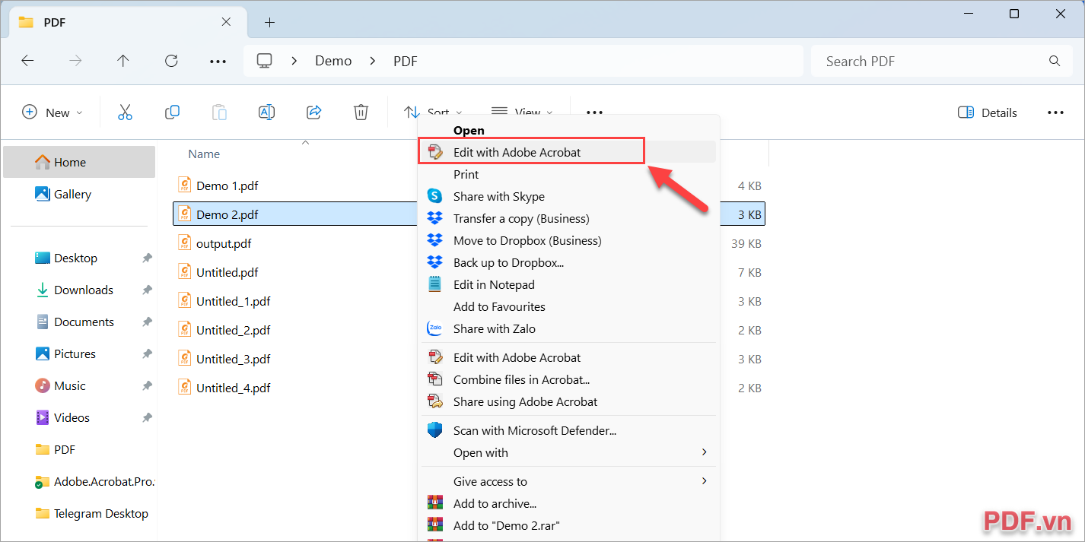Select Untitled.pdf file icon
Viewport: 1085px width, 542px height.
(185, 272)
